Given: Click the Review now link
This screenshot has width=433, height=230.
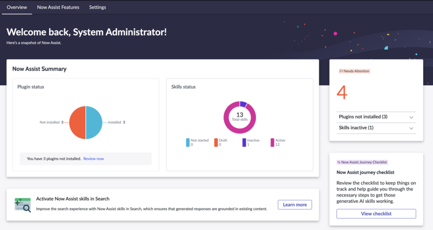Looking at the screenshot, I should coord(94,159).
